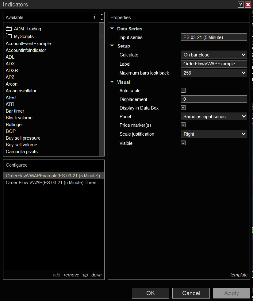Click the Cancel button
Screen dimensions: 253x301
[191, 293]
